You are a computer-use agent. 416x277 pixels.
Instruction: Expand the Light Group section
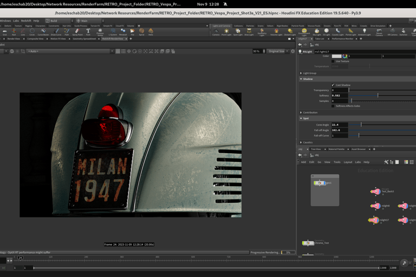[310, 73]
